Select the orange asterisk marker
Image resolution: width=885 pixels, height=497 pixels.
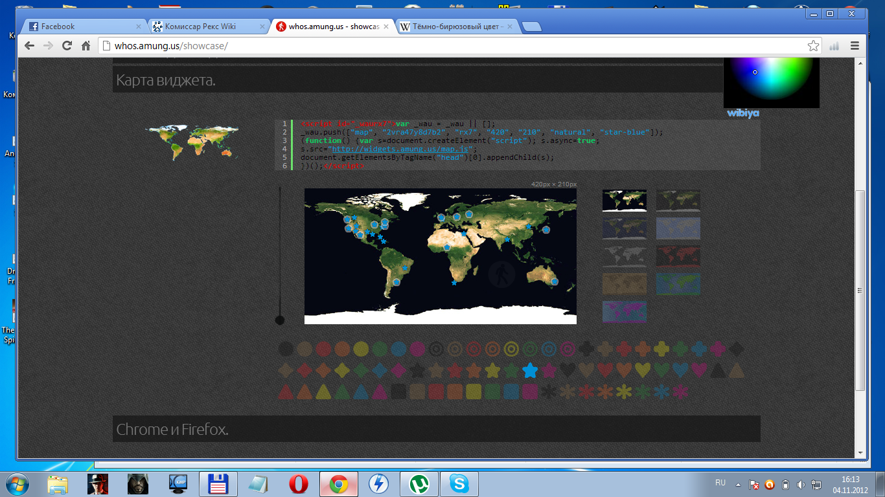click(605, 392)
